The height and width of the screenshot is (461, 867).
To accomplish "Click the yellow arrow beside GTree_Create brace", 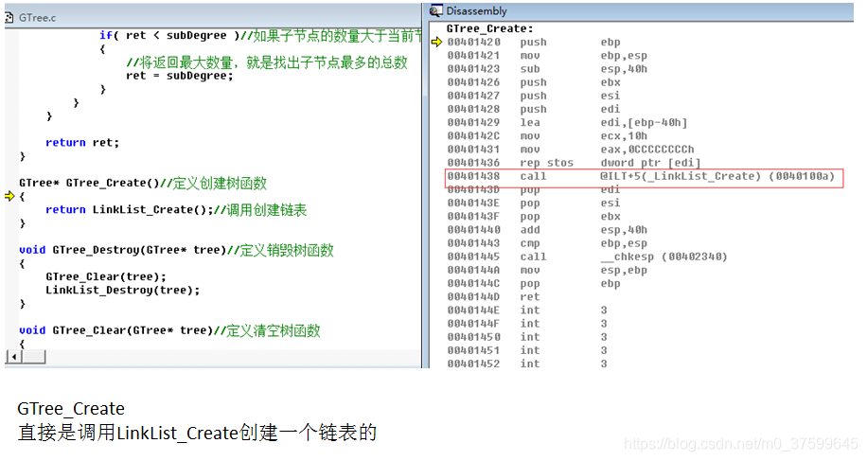I will [9, 196].
